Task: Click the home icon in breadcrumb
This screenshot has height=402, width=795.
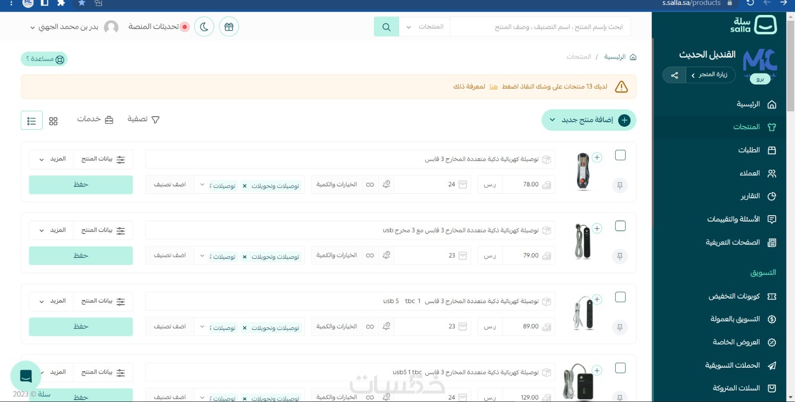Action: coord(633,57)
